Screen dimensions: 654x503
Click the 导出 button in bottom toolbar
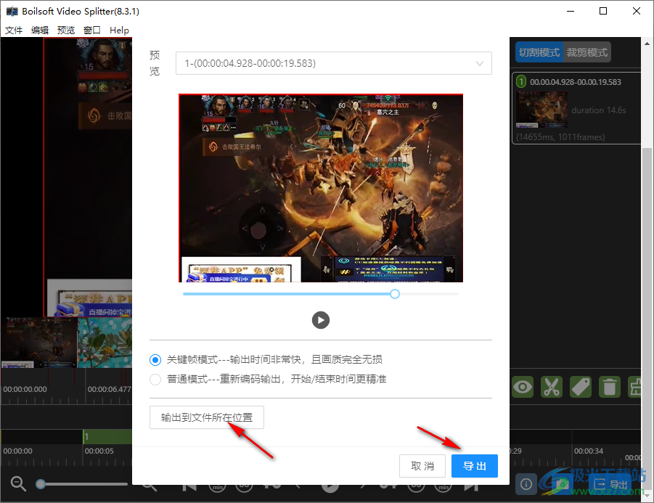[611, 484]
